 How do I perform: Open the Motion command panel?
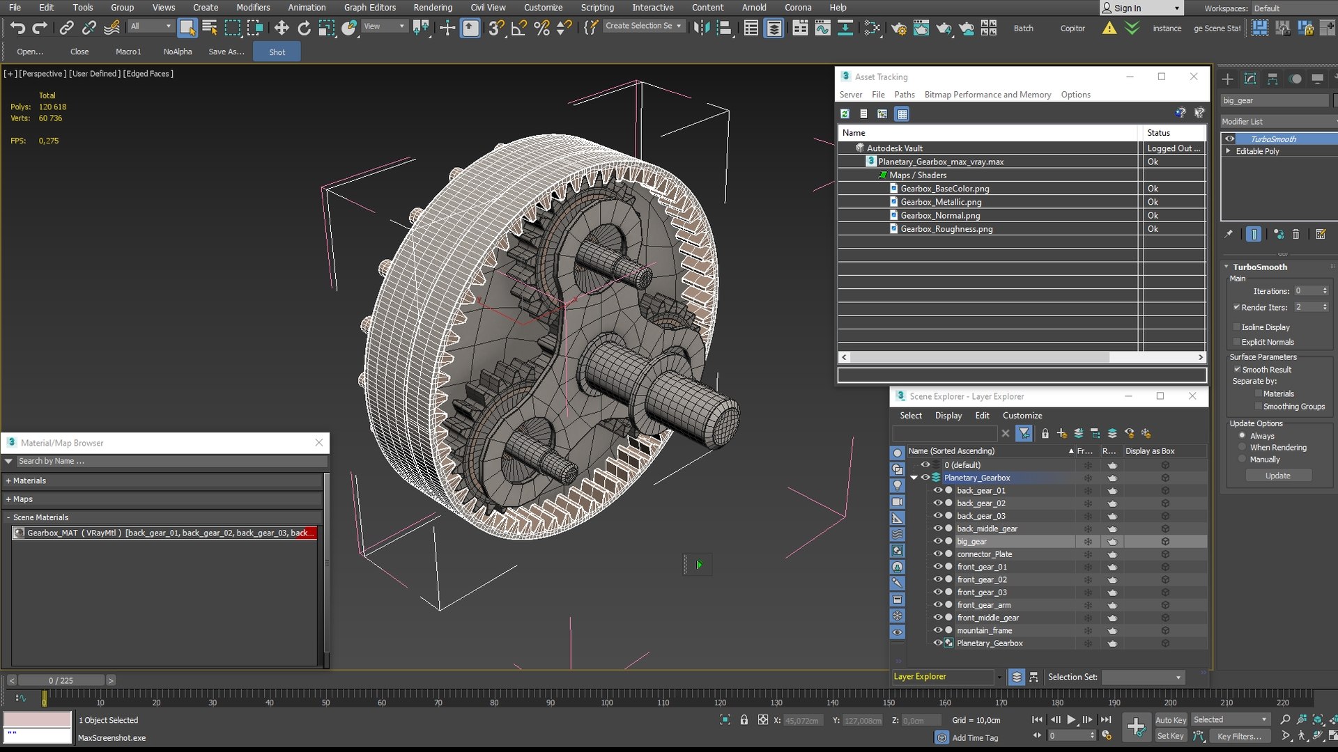click(1295, 79)
